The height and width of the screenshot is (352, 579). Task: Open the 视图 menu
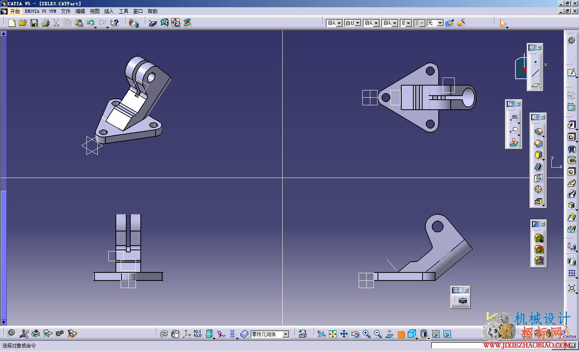click(x=94, y=11)
